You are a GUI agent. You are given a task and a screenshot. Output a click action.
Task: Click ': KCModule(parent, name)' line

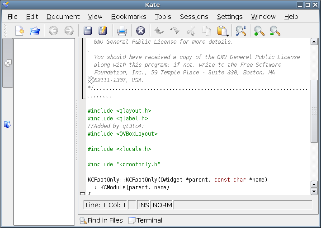132,187
